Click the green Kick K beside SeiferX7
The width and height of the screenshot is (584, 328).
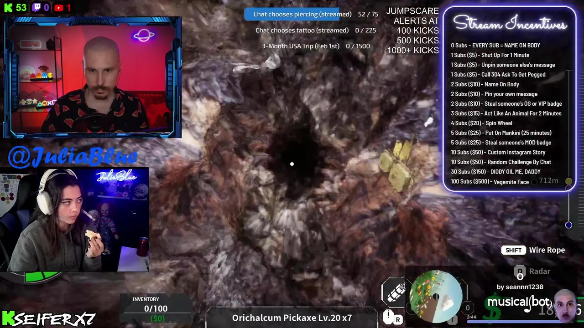7,318
